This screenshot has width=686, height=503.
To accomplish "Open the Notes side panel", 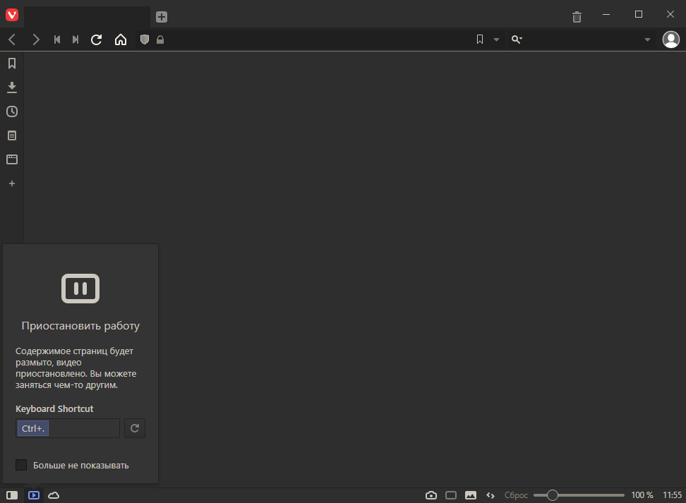I will pos(12,135).
